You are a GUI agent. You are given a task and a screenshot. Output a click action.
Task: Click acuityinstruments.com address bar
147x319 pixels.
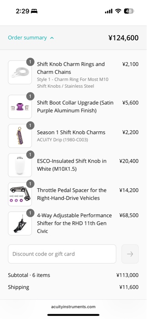(x=73, y=307)
